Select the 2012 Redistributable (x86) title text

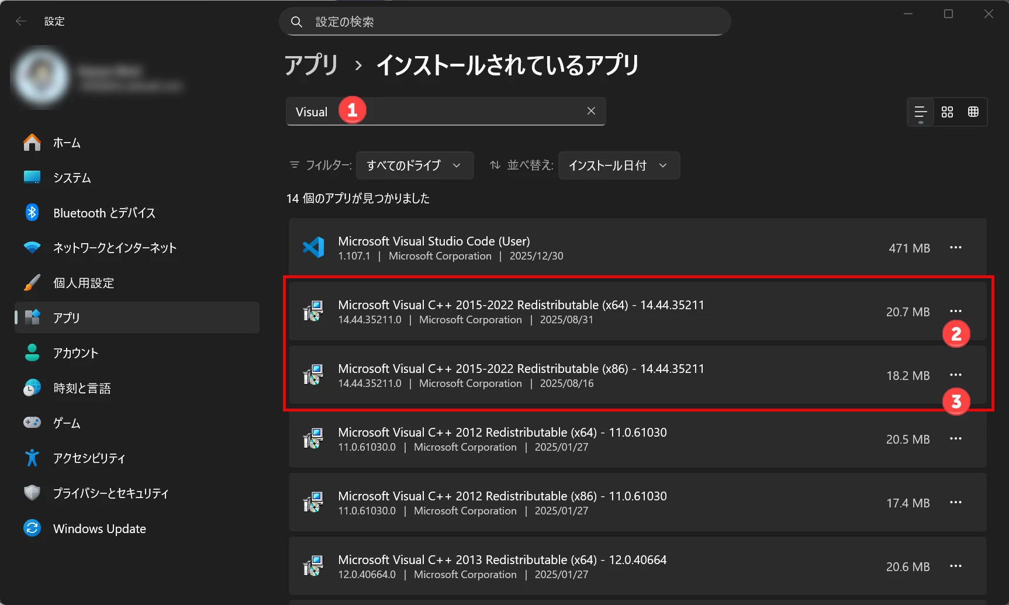coord(502,496)
